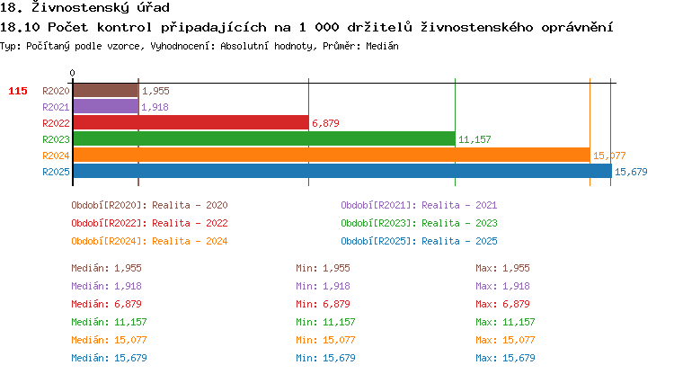Viewport: 674px width, 374px height.
Task: Click the R2020 axis label
Action: coord(56,91)
